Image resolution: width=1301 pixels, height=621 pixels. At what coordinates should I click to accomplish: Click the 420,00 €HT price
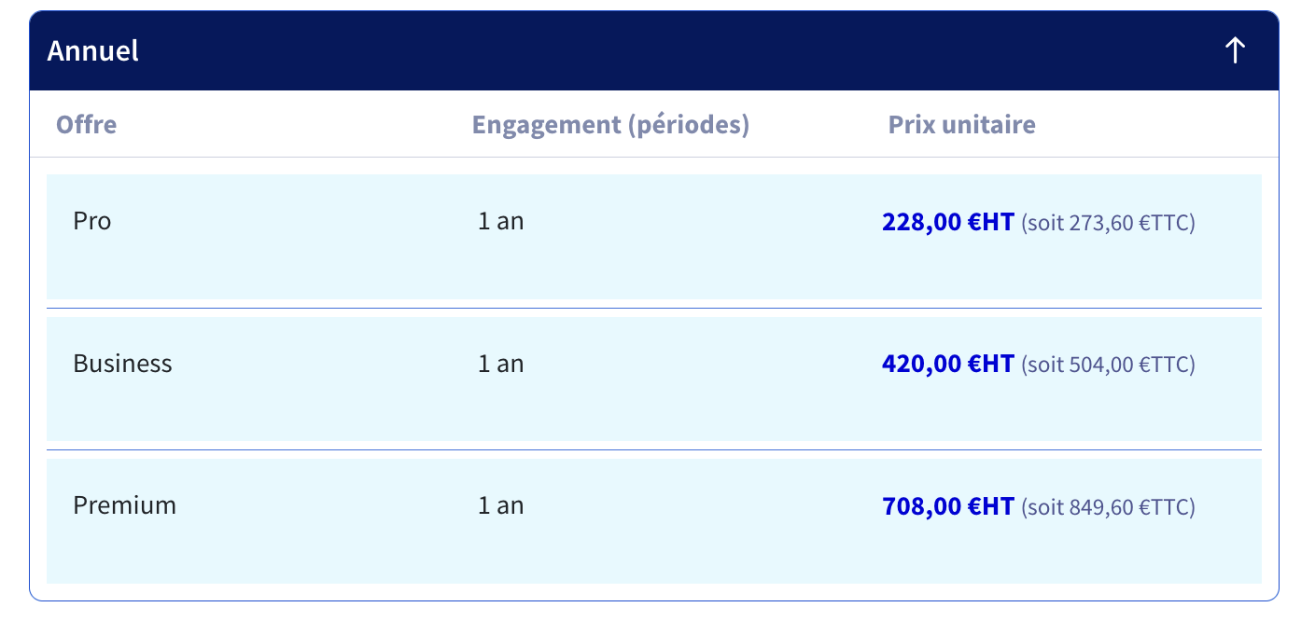click(947, 364)
